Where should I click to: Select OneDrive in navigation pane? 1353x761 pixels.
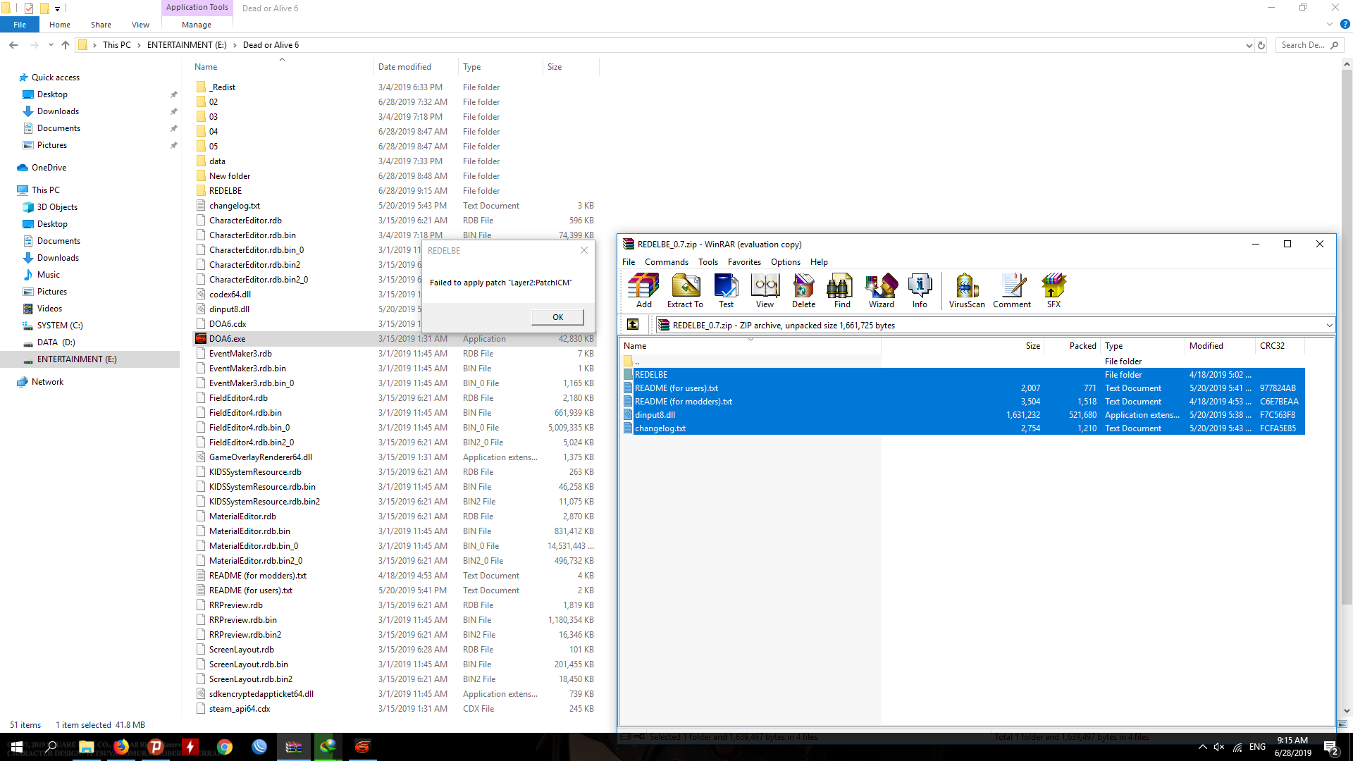coord(49,168)
